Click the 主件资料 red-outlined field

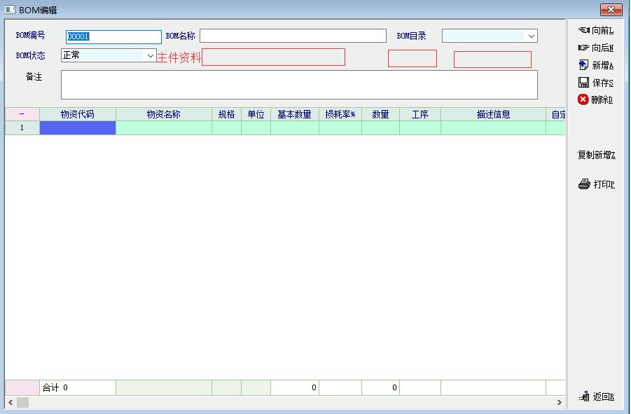point(273,57)
